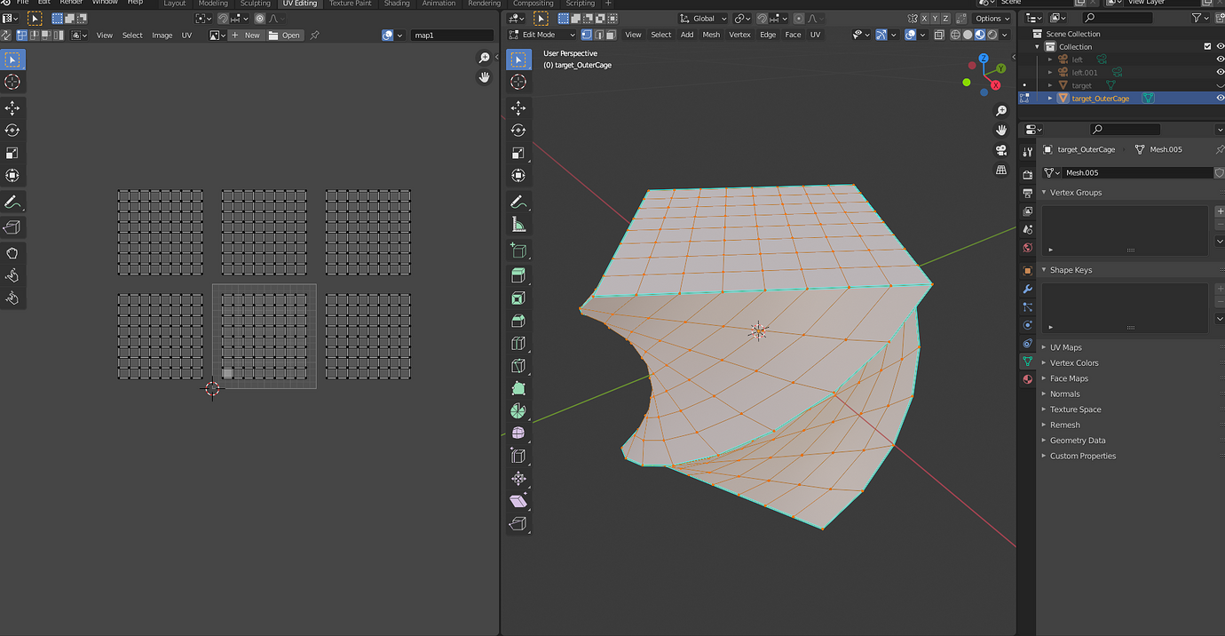The height and width of the screenshot is (636, 1225).
Task: Select the Rotate tool in the UV editor toolbar
Action: pyautogui.click(x=12, y=130)
